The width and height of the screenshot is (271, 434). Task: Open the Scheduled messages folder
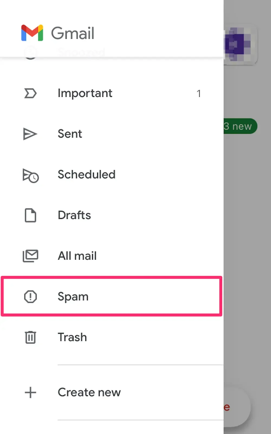(86, 175)
